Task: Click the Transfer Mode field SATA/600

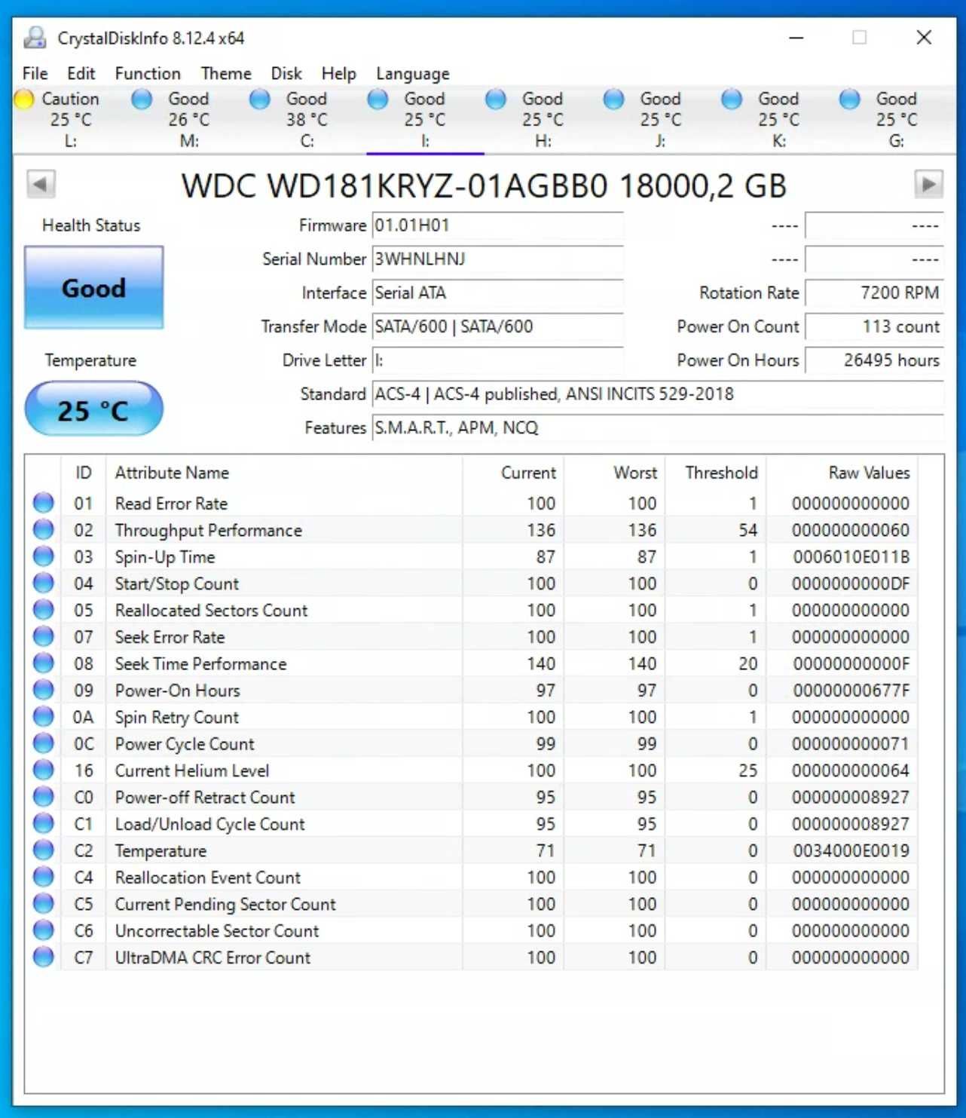Action: click(x=497, y=326)
